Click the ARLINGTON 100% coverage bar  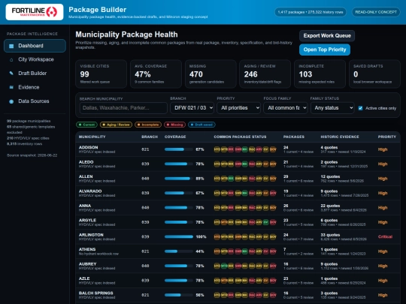tap(179, 236)
